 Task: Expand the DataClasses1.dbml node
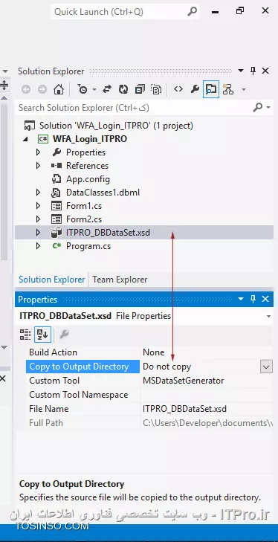[x=38, y=192]
